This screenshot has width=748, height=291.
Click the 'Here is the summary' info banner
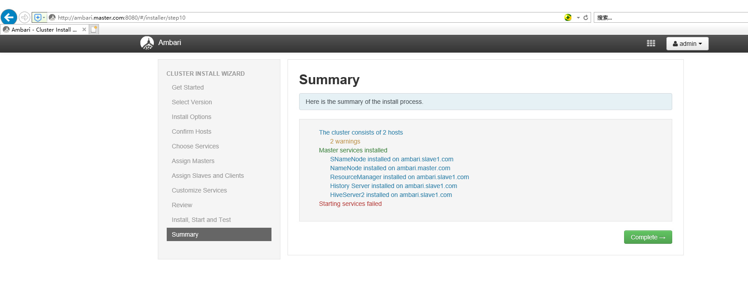[485, 102]
